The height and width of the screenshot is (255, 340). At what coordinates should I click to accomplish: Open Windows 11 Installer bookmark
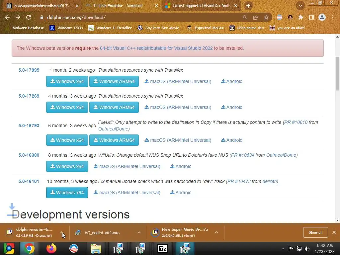[110, 28]
